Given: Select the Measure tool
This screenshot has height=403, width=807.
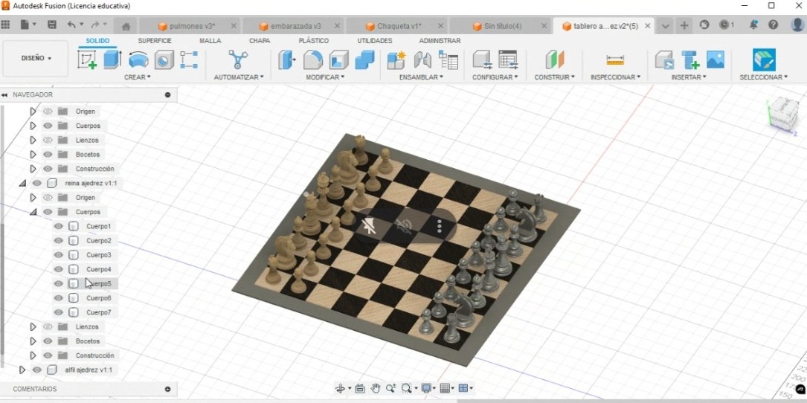Looking at the screenshot, I should 615,60.
